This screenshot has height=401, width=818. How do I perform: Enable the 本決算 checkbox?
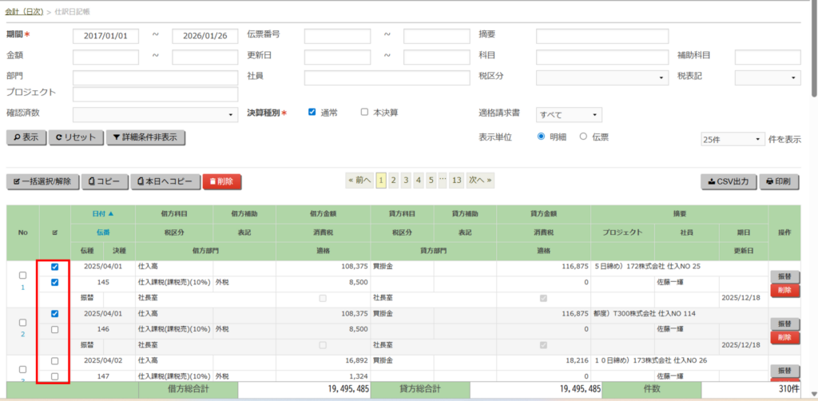(364, 113)
